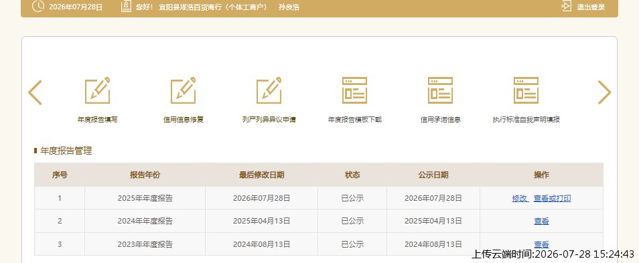This screenshot has height=263, width=639.
Task: Click the 操作 column header
Action: pyautogui.click(x=541, y=175)
